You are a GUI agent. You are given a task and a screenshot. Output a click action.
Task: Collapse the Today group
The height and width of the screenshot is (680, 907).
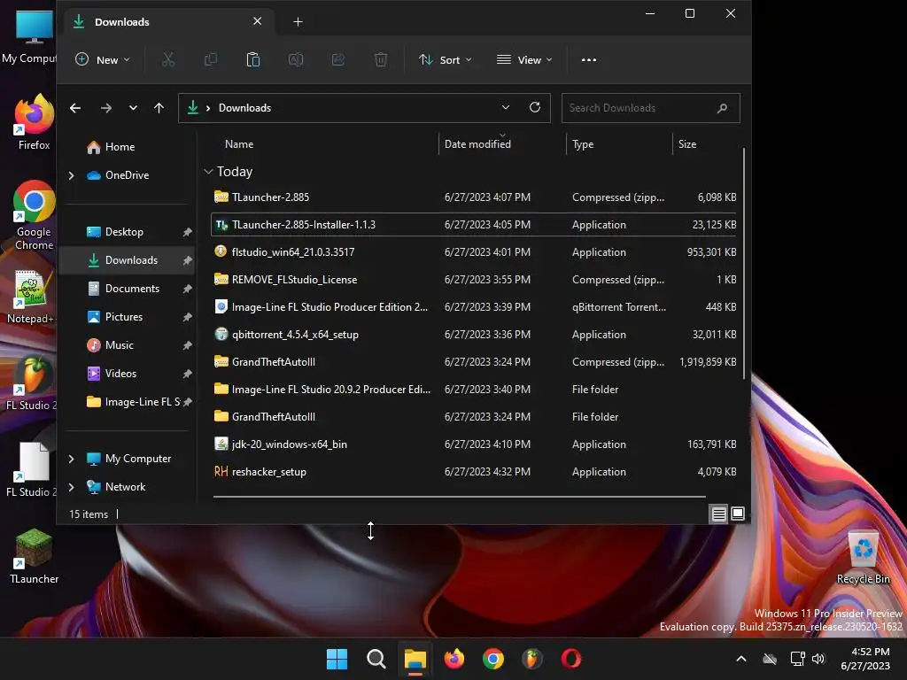point(208,172)
